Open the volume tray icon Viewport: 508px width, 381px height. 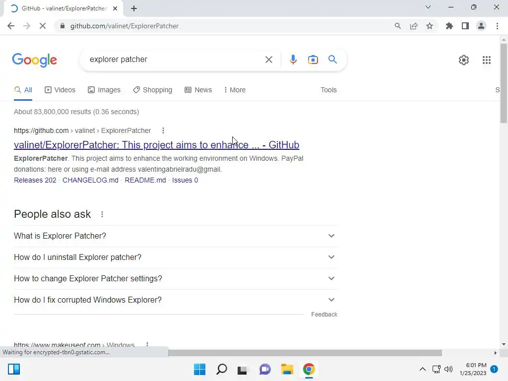448,369
